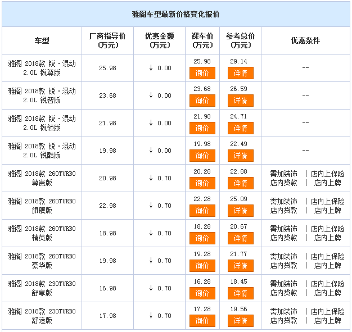Click the 参考总价 column header

[241, 40]
